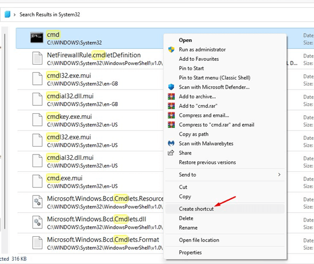Viewport: 314px width, 264px height.
Task: Select Run as administrator
Action: click(x=202, y=50)
